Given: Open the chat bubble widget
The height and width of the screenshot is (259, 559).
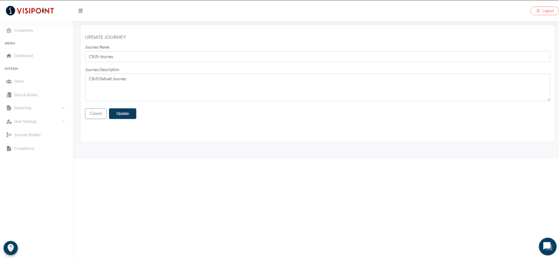Looking at the screenshot, I should point(547,246).
